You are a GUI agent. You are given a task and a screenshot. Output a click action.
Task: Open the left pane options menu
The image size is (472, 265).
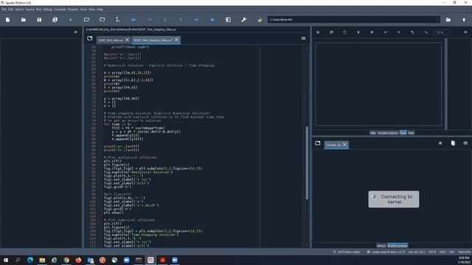[x=75, y=32]
